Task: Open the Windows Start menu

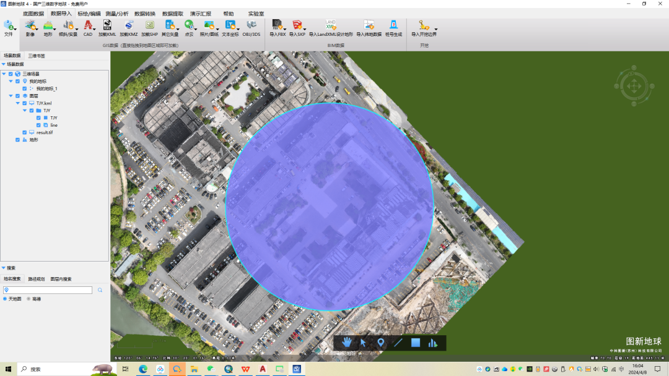Action: click(x=8, y=369)
